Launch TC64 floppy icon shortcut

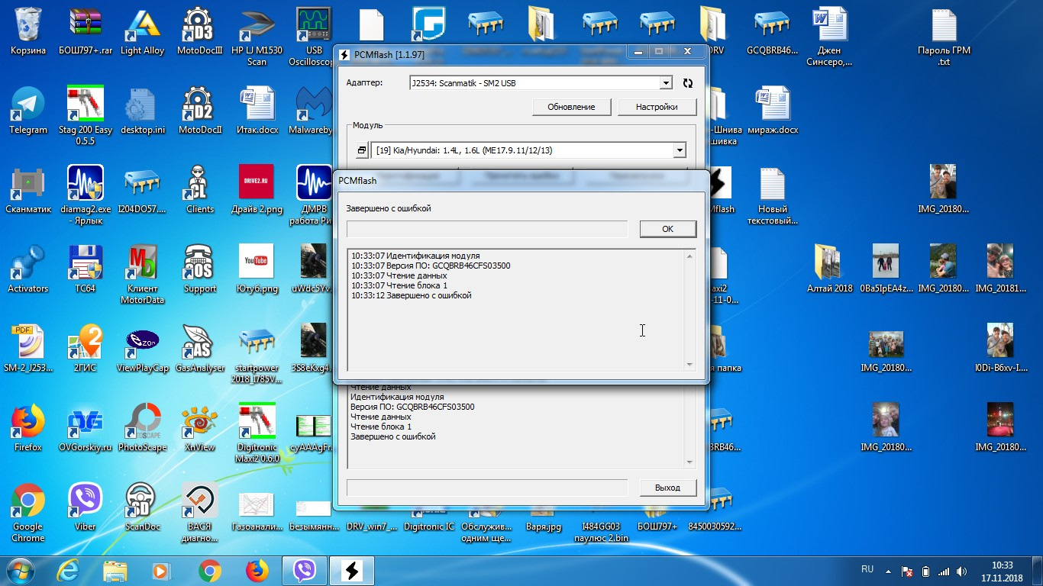pyautogui.click(x=86, y=270)
